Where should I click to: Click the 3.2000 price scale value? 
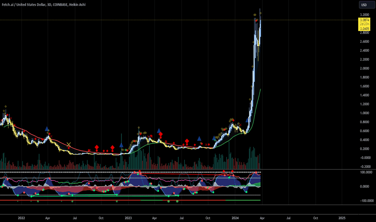point(364,15)
